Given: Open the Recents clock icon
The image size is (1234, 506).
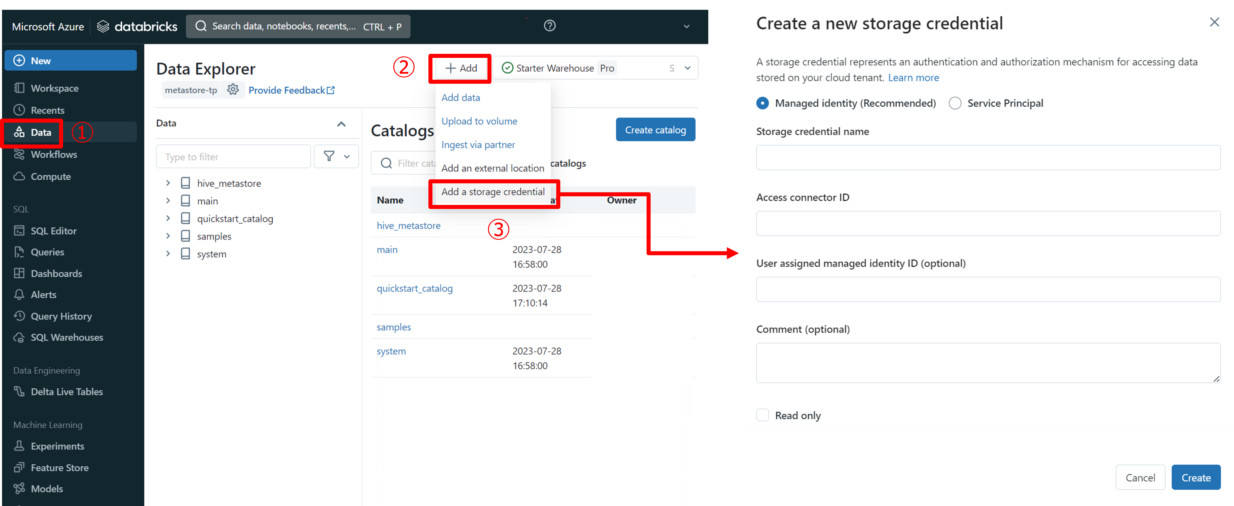Looking at the screenshot, I should [x=19, y=110].
